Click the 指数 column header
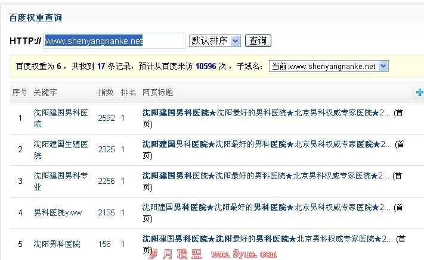Viewport: 424px width, 260px height. pos(106,92)
